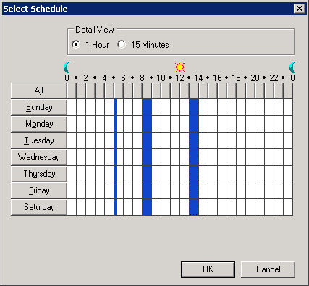Click the hour 13 column header button
The image size is (309, 286).
(194, 91)
